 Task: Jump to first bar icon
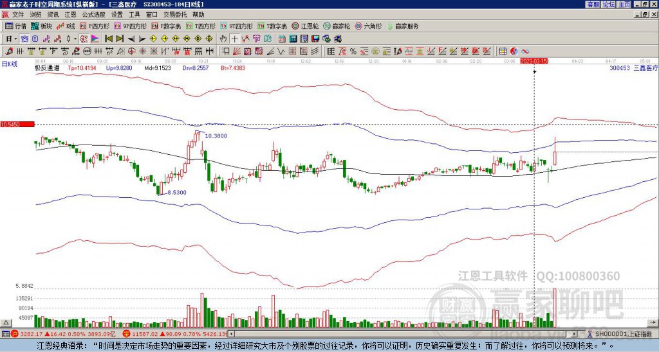(108, 39)
